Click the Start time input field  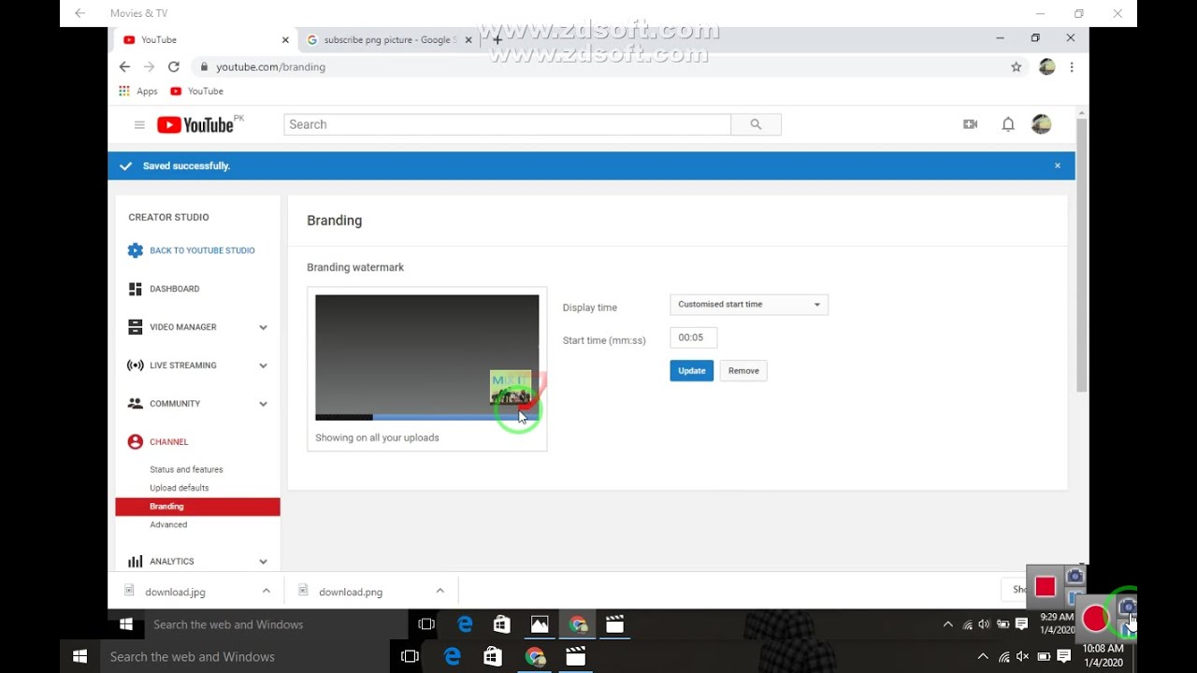click(x=694, y=337)
